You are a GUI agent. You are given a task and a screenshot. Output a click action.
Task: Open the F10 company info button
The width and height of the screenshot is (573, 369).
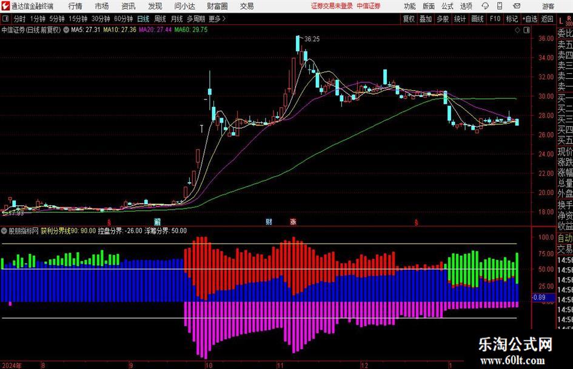495,19
